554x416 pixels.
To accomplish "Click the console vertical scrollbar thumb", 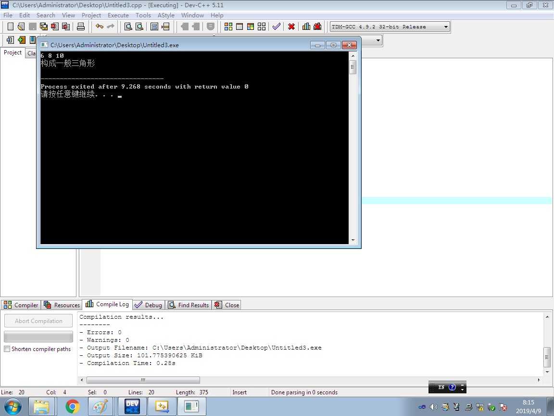I will pyautogui.click(x=352, y=67).
